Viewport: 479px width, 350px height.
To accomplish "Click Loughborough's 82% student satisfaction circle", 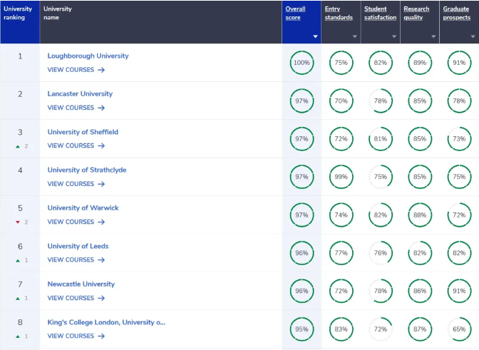I will 381,63.
